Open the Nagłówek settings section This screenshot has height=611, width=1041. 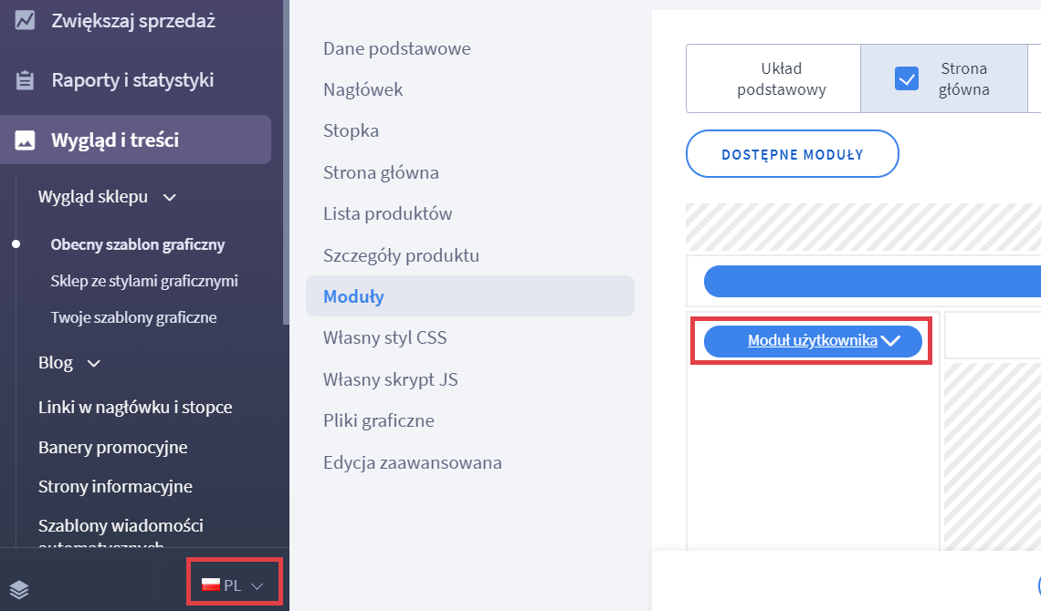coord(363,89)
